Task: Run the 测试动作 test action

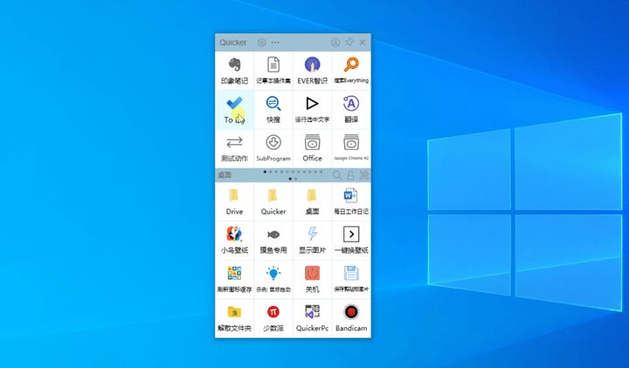Action: (x=235, y=148)
